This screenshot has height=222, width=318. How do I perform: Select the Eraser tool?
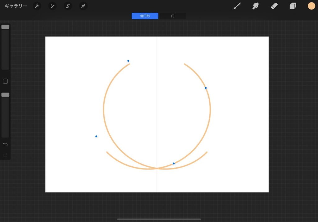click(274, 6)
